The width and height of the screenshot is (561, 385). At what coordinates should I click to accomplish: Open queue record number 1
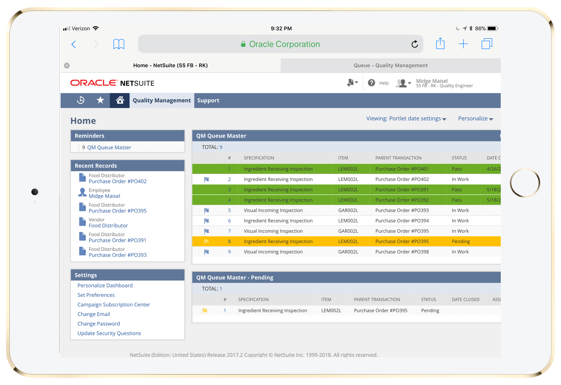pos(229,169)
